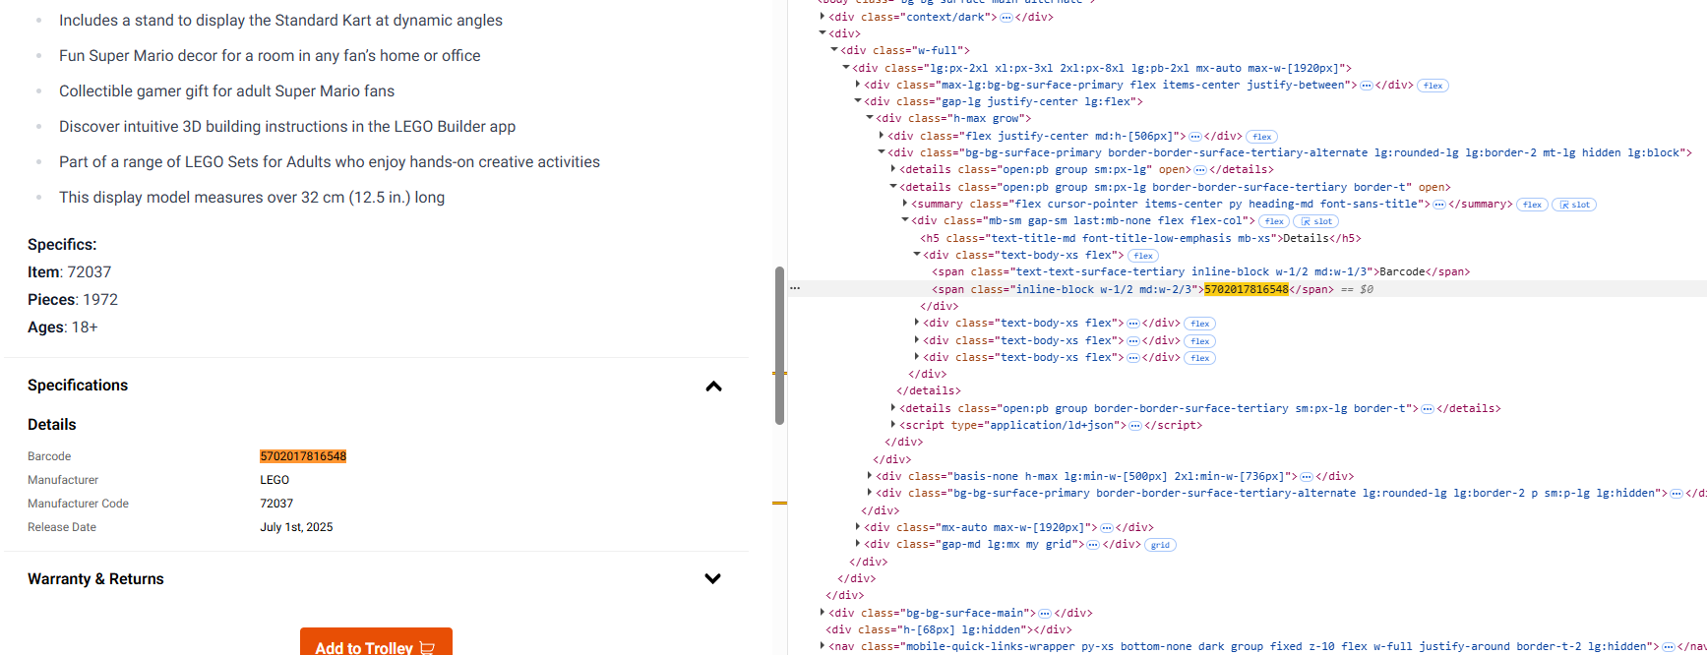The image size is (1707, 655).
Task: Expand the items-center justify-between div node
Action: (x=858, y=85)
